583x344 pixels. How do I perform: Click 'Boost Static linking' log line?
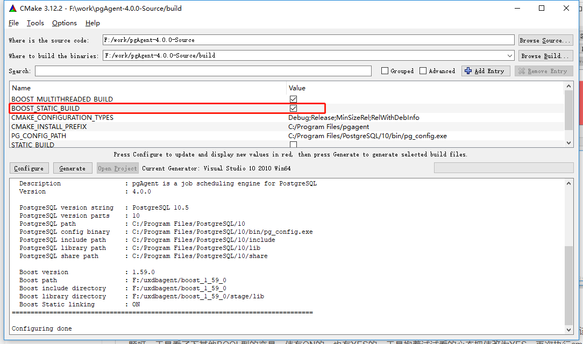coord(80,304)
